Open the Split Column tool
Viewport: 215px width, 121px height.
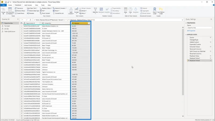[x=71, y=11]
